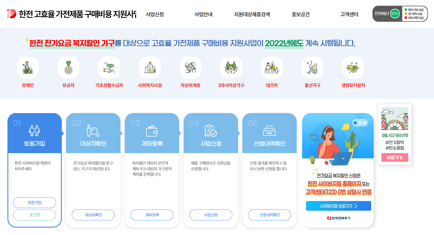This screenshot has height=235, width=434.
Task: Click the 유공자 medal icon
Action: [68, 68]
